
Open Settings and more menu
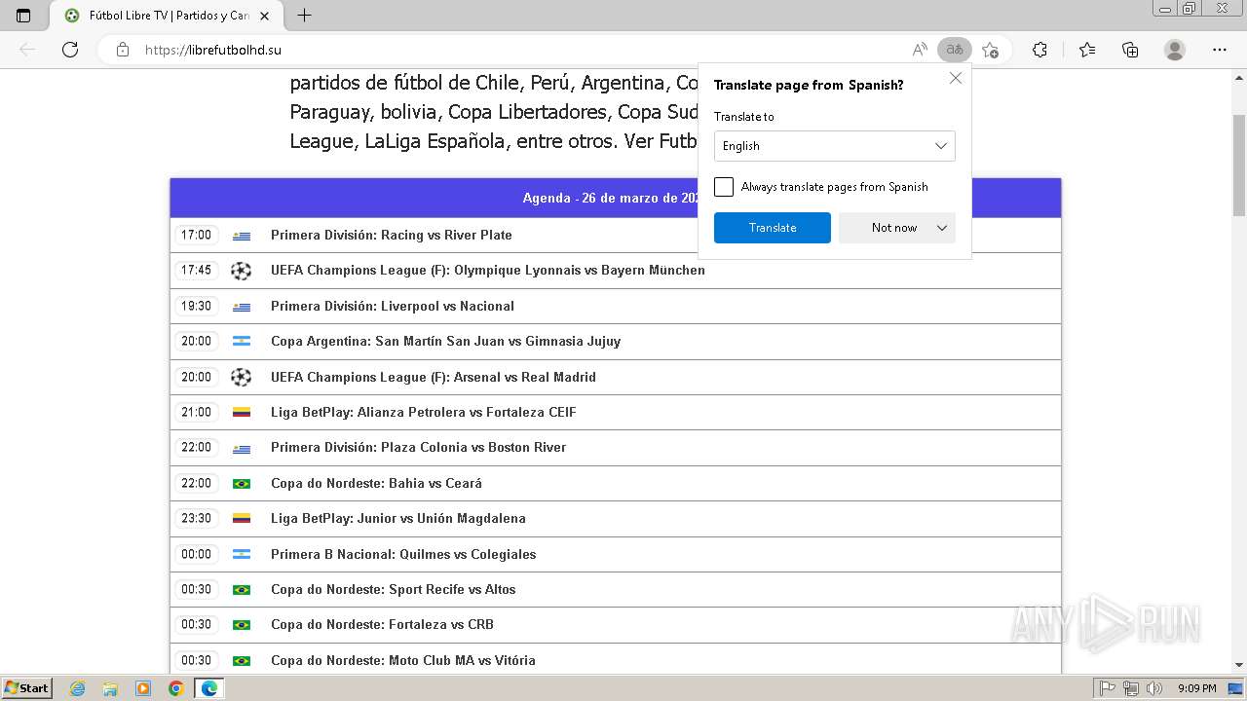click(x=1220, y=50)
